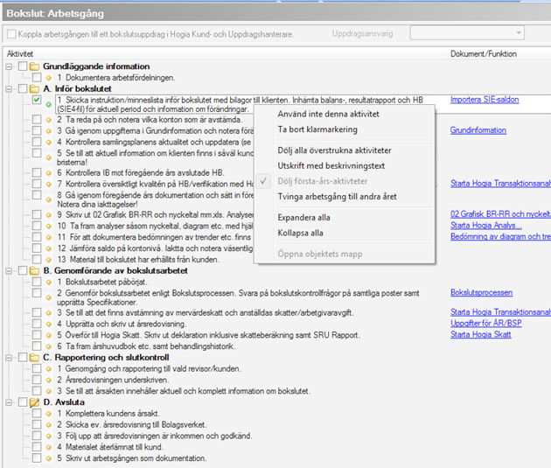
Task: Open the Grundinformation link
Action: pos(478,130)
